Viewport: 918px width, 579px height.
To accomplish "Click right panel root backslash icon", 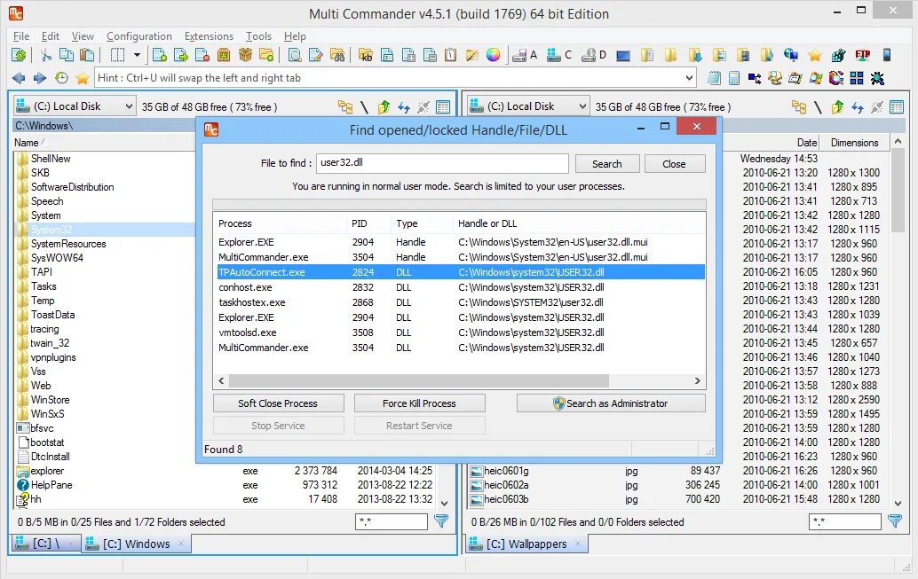I will pos(818,106).
